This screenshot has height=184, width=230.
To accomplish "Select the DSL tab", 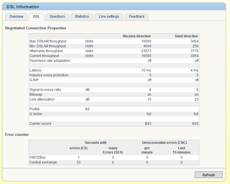I will [x=36, y=17].
